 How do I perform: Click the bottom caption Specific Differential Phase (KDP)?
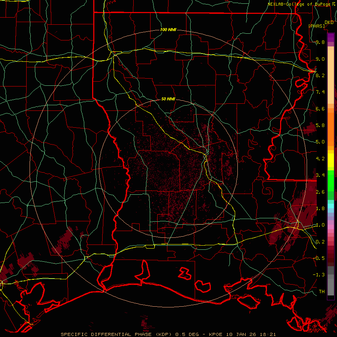(x=116, y=334)
